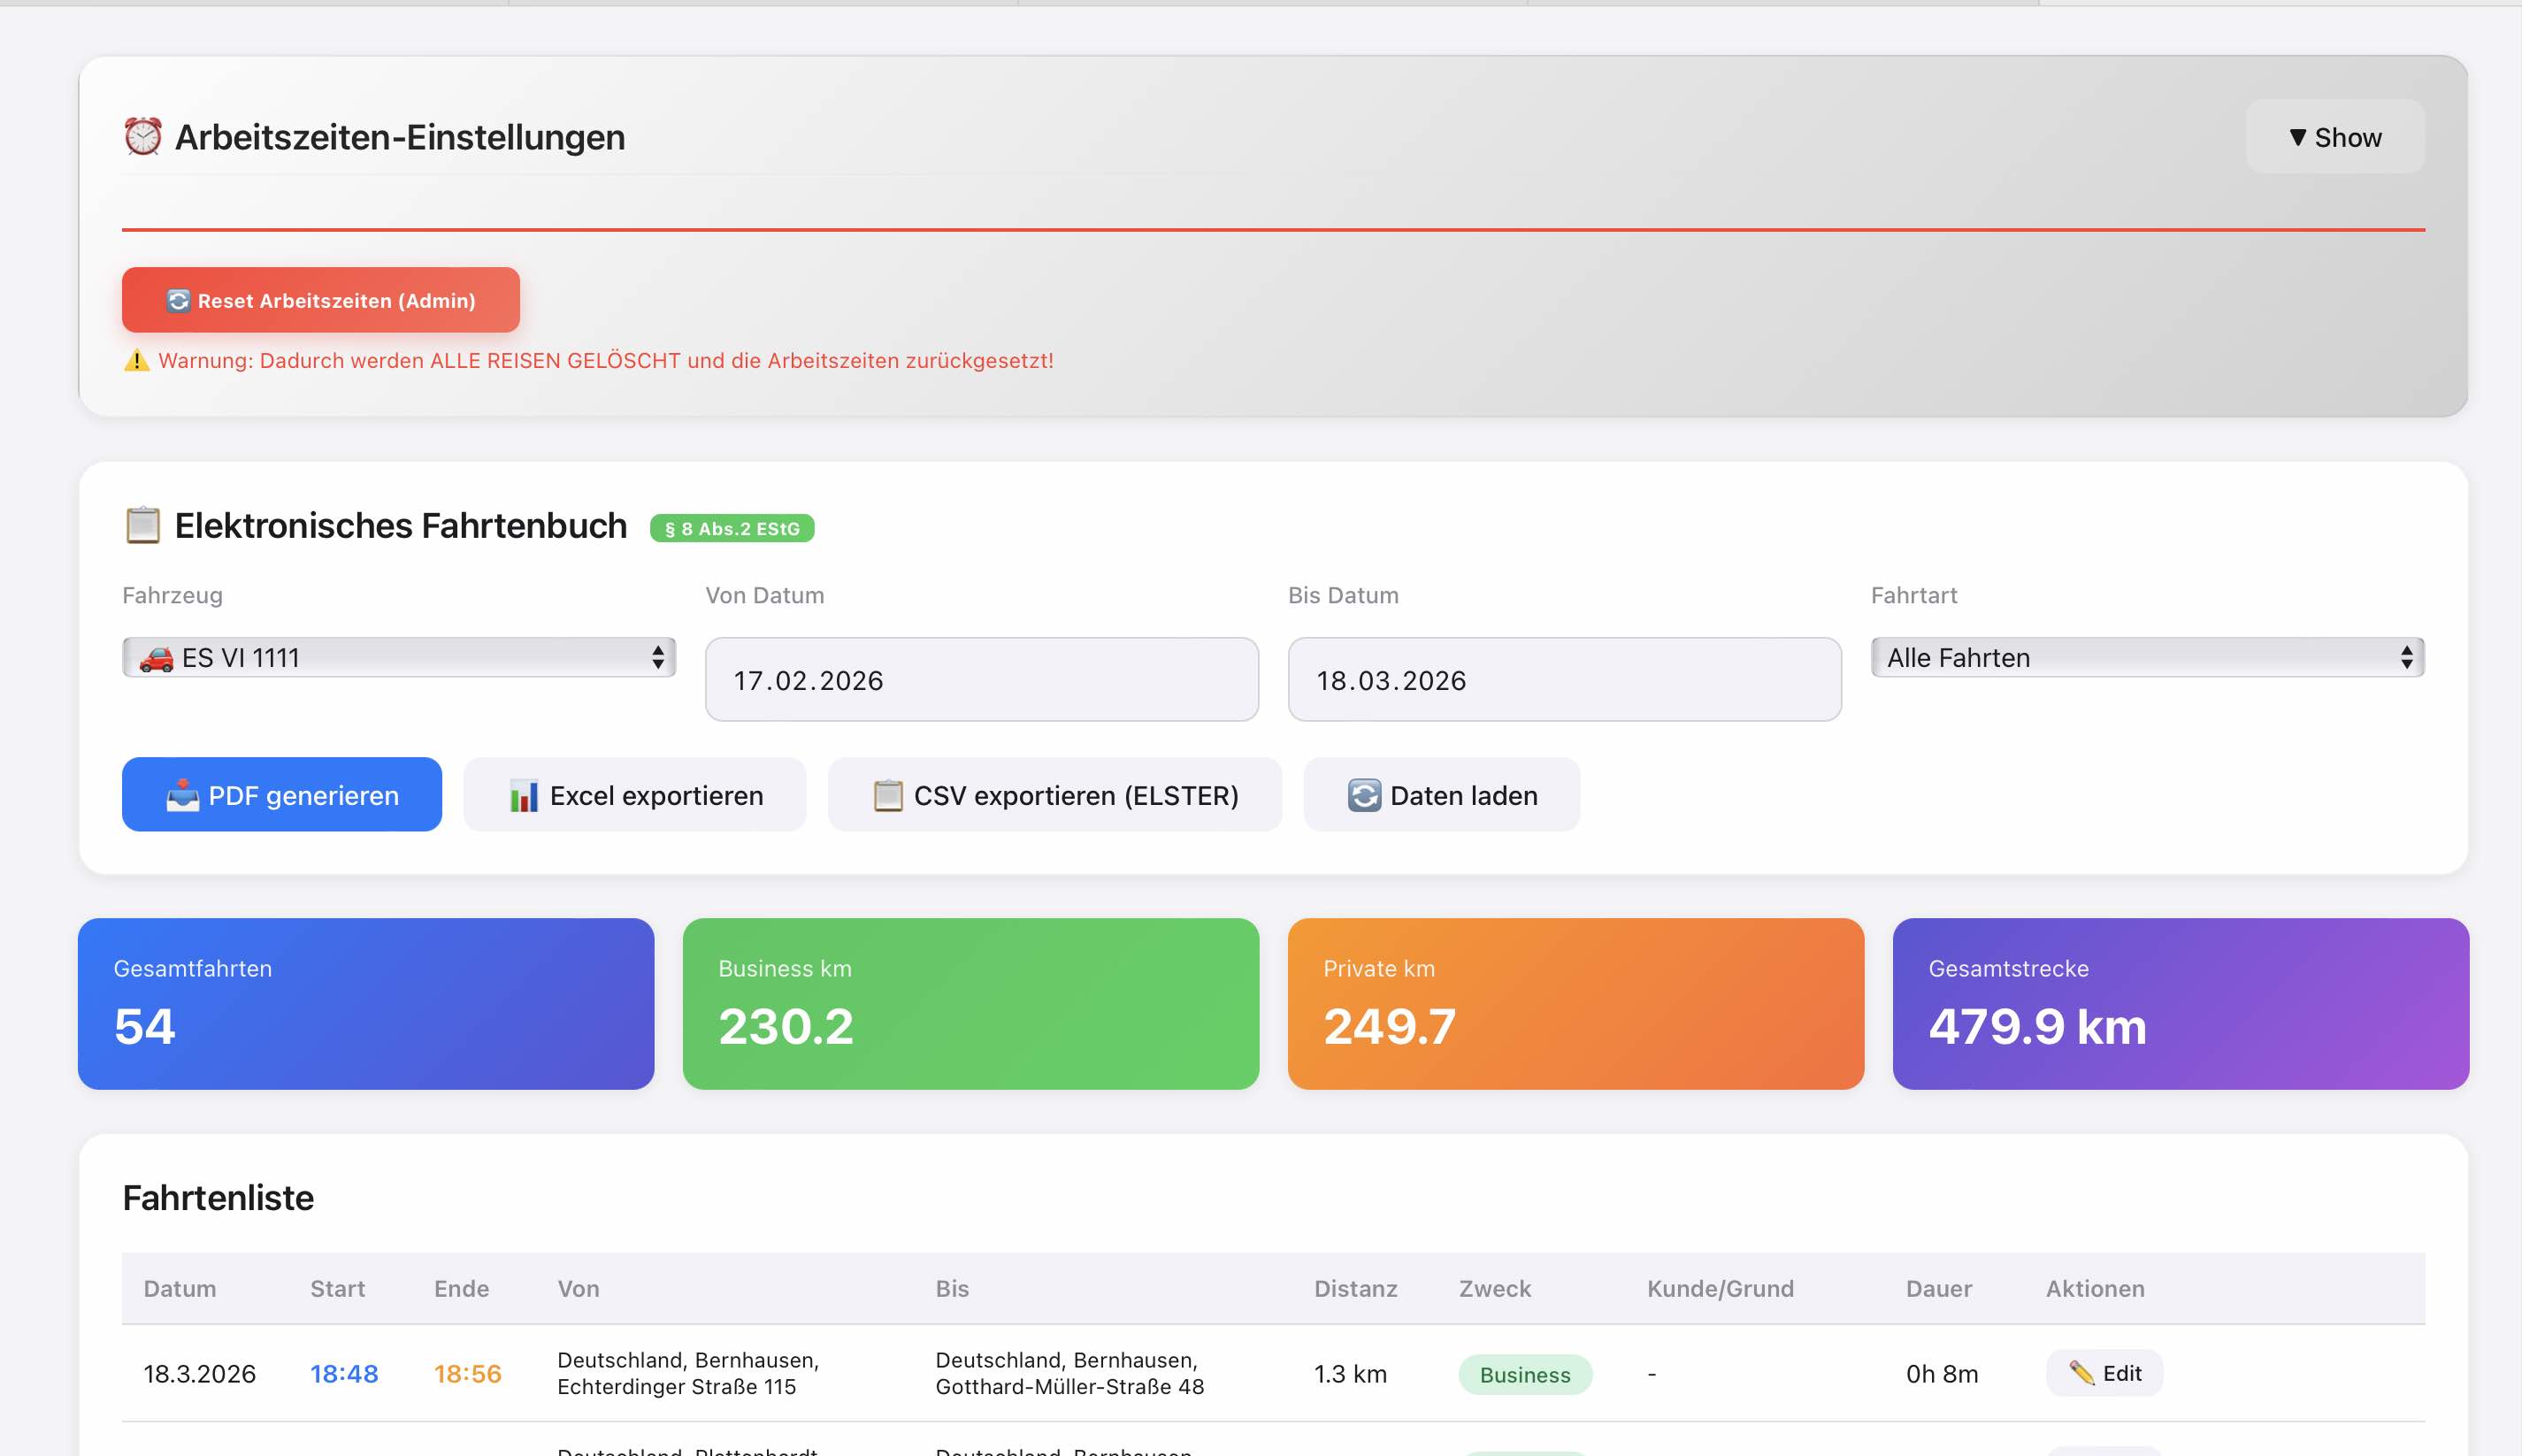Click the clipboard icon in CSV exportieren
The height and width of the screenshot is (1456, 2522).
[888, 796]
